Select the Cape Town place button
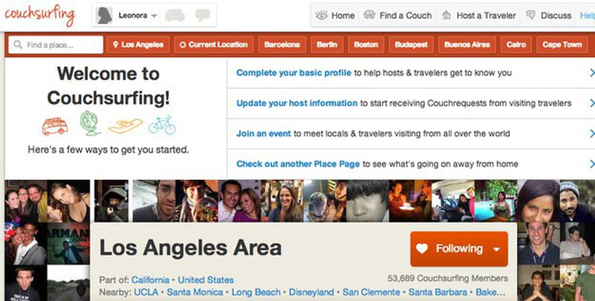Screen dimensions: 595x301 point(562,45)
